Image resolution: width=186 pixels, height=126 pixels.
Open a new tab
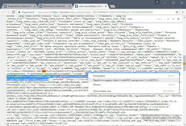112,6
